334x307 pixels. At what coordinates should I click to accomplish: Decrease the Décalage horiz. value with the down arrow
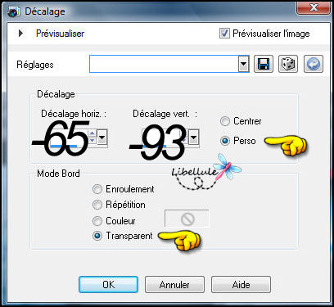[93, 140]
